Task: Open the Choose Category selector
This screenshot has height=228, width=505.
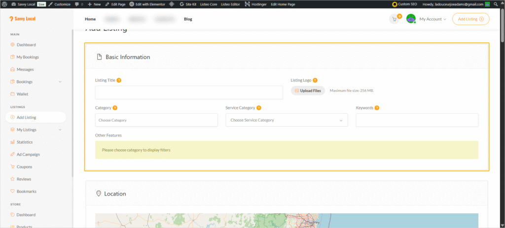Action: click(156, 120)
